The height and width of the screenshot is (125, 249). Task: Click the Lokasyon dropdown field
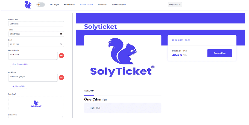(36, 117)
